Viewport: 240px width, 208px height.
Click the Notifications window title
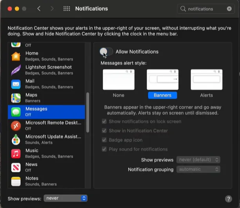(91, 9)
